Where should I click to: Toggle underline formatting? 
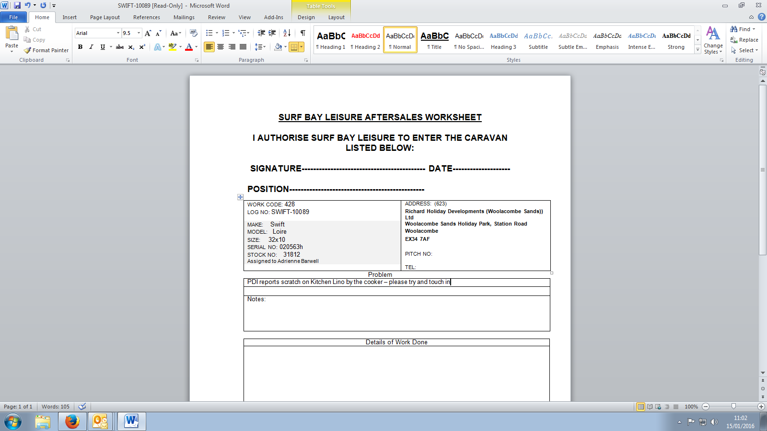pyautogui.click(x=103, y=47)
